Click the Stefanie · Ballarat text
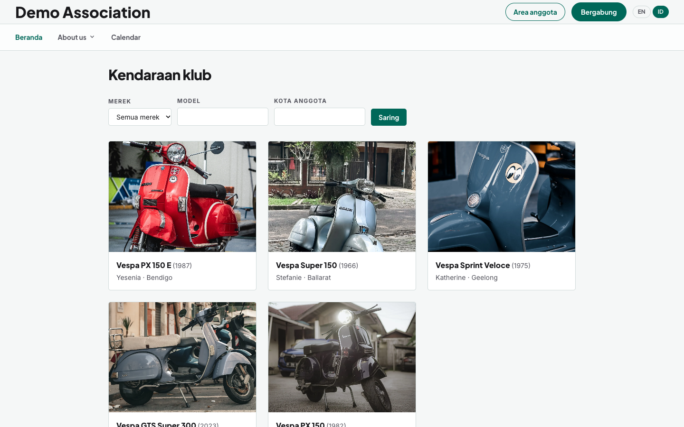The height and width of the screenshot is (427, 684). 304,278
